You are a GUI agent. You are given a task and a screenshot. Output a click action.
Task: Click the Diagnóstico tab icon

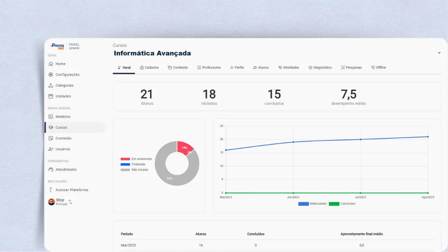(x=310, y=67)
